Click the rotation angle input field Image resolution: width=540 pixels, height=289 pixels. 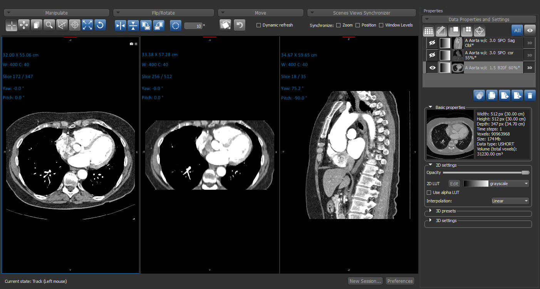(193, 26)
